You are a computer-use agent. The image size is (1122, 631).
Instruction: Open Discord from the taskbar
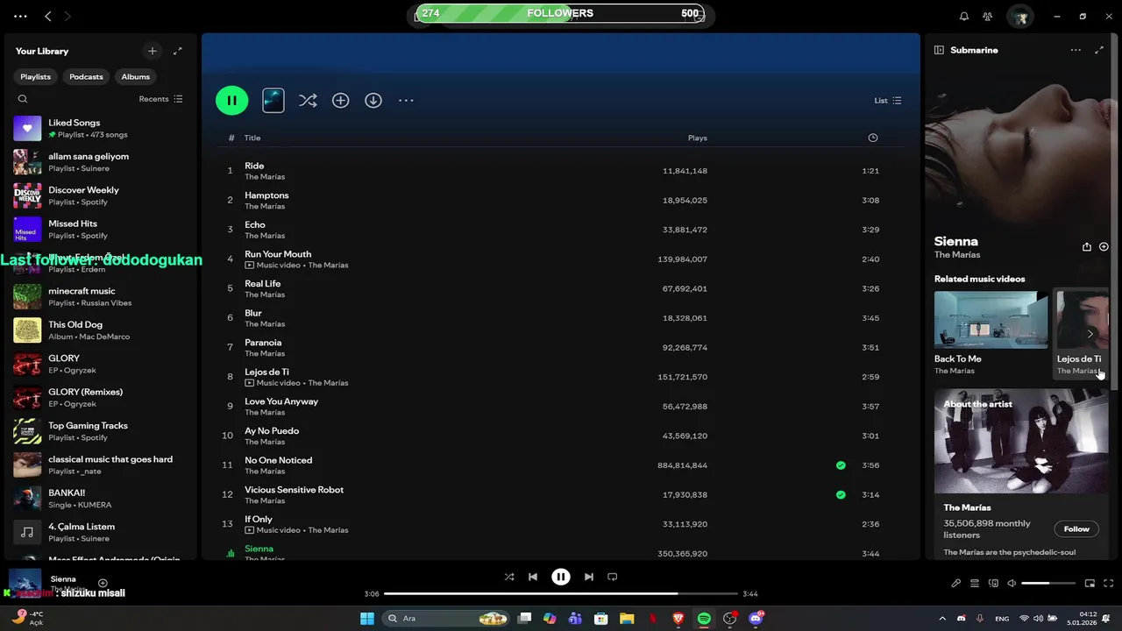pyautogui.click(x=756, y=619)
